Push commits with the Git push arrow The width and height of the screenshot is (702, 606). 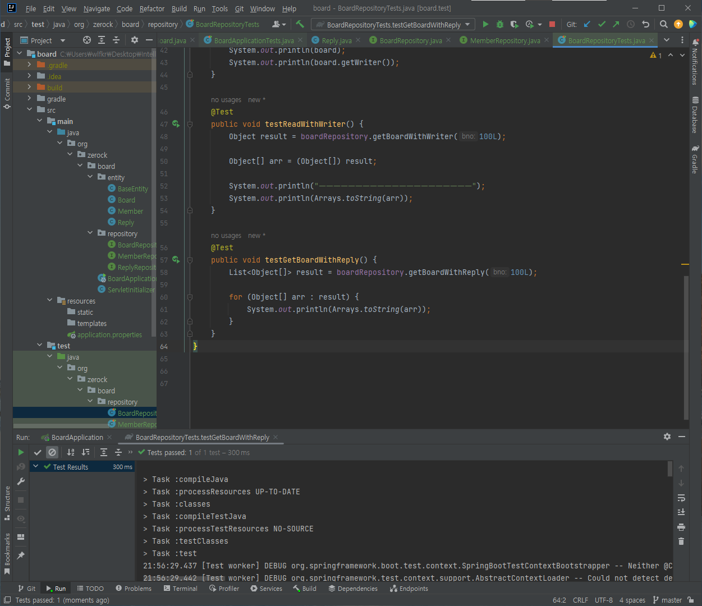tap(616, 24)
